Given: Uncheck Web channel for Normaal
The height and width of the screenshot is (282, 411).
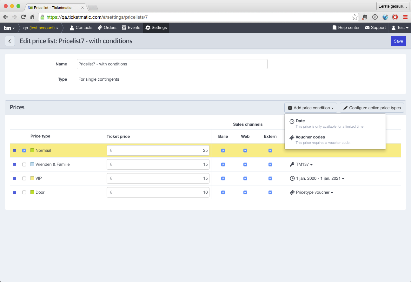Looking at the screenshot, I should click(x=245, y=151).
